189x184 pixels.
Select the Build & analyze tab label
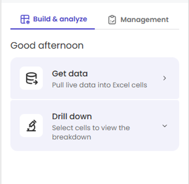60,19
